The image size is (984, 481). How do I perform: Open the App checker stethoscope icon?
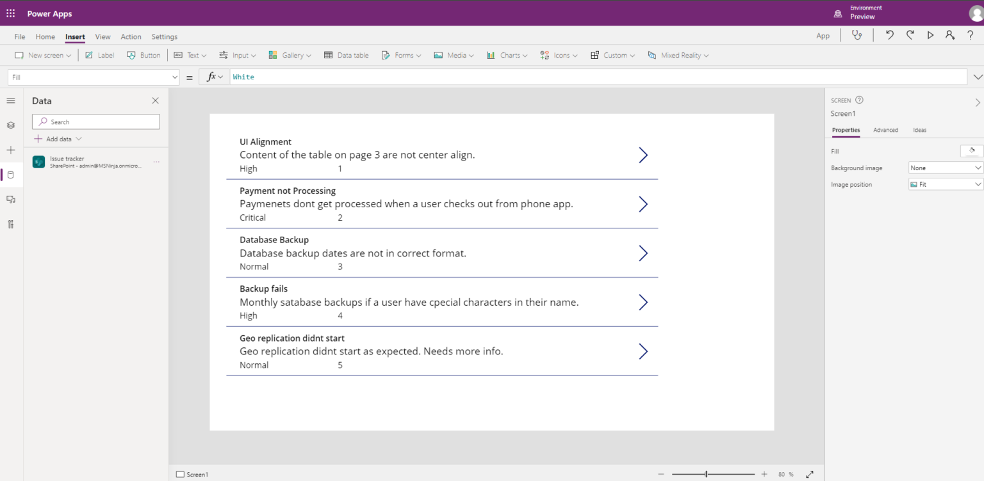tap(858, 35)
